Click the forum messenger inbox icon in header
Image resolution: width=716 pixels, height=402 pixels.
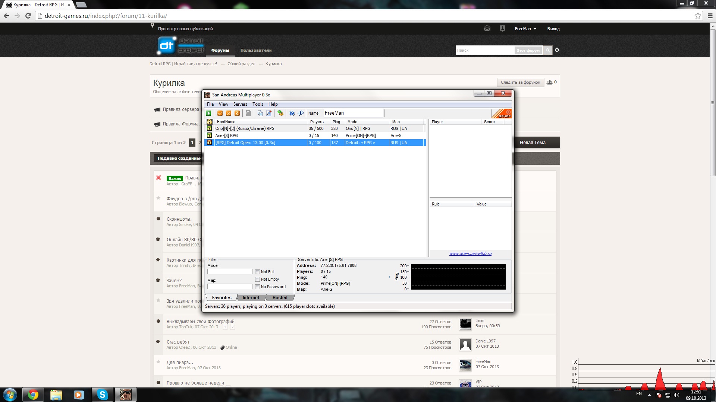tap(487, 28)
